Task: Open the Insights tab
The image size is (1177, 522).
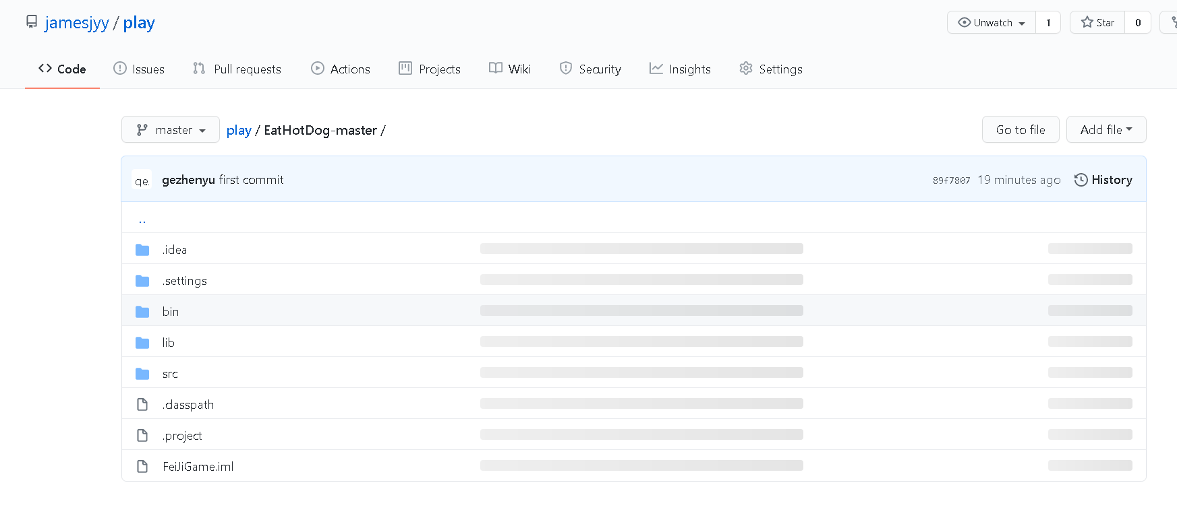Action: (680, 69)
